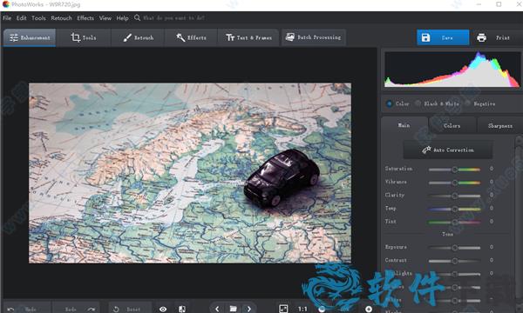523x313 pixels.
Task: Click the before/after compare icon
Action: coord(182,309)
